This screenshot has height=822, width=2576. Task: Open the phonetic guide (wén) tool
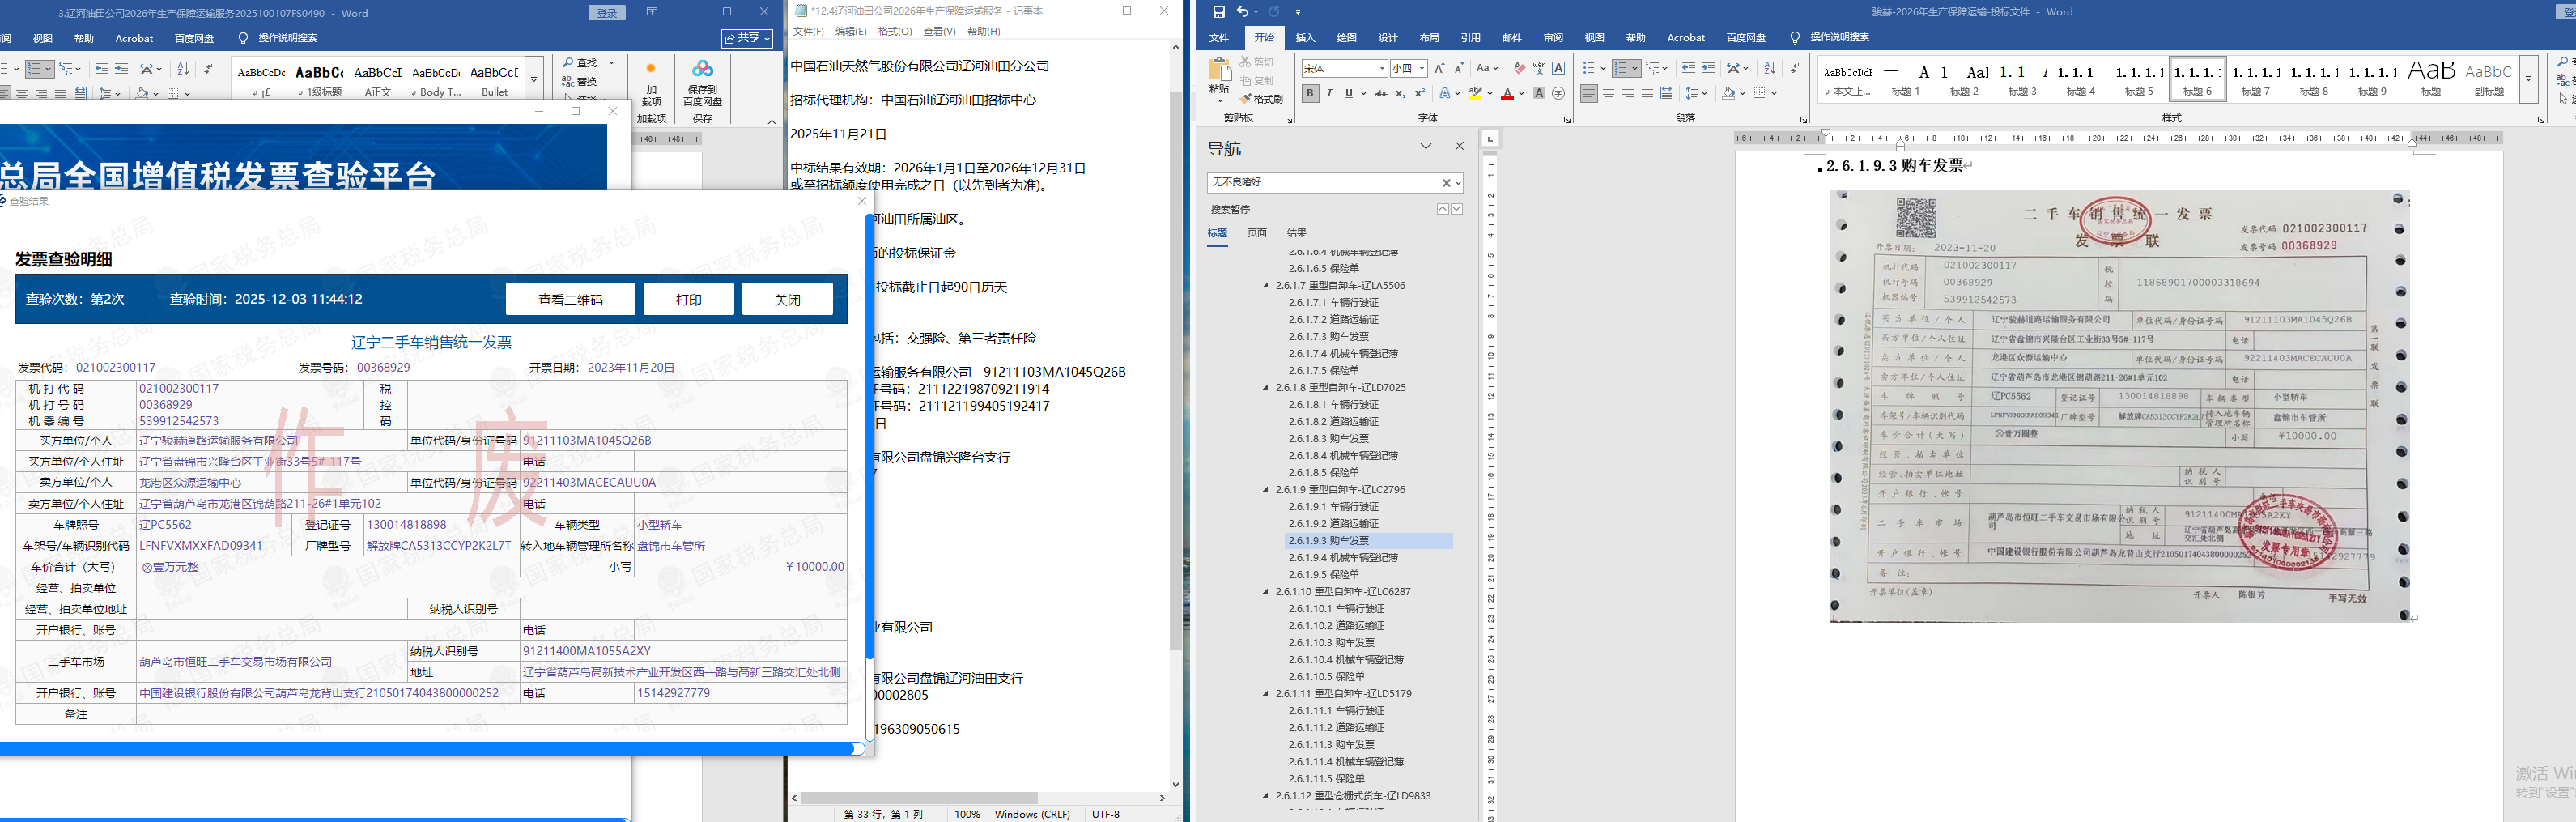click(x=1539, y=68)
